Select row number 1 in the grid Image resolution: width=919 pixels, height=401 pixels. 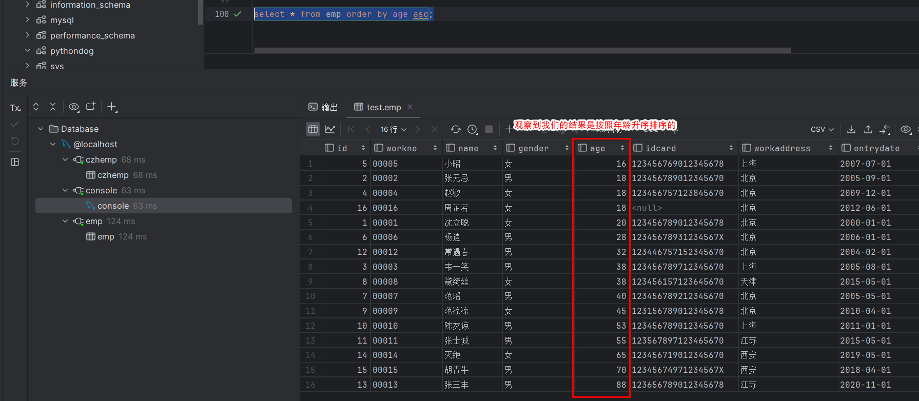point(310,164)
